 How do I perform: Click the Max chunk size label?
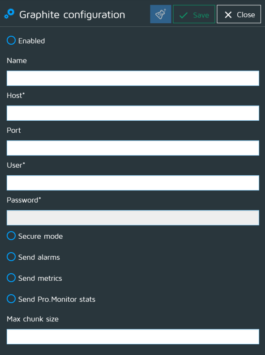tap(33, 319)
